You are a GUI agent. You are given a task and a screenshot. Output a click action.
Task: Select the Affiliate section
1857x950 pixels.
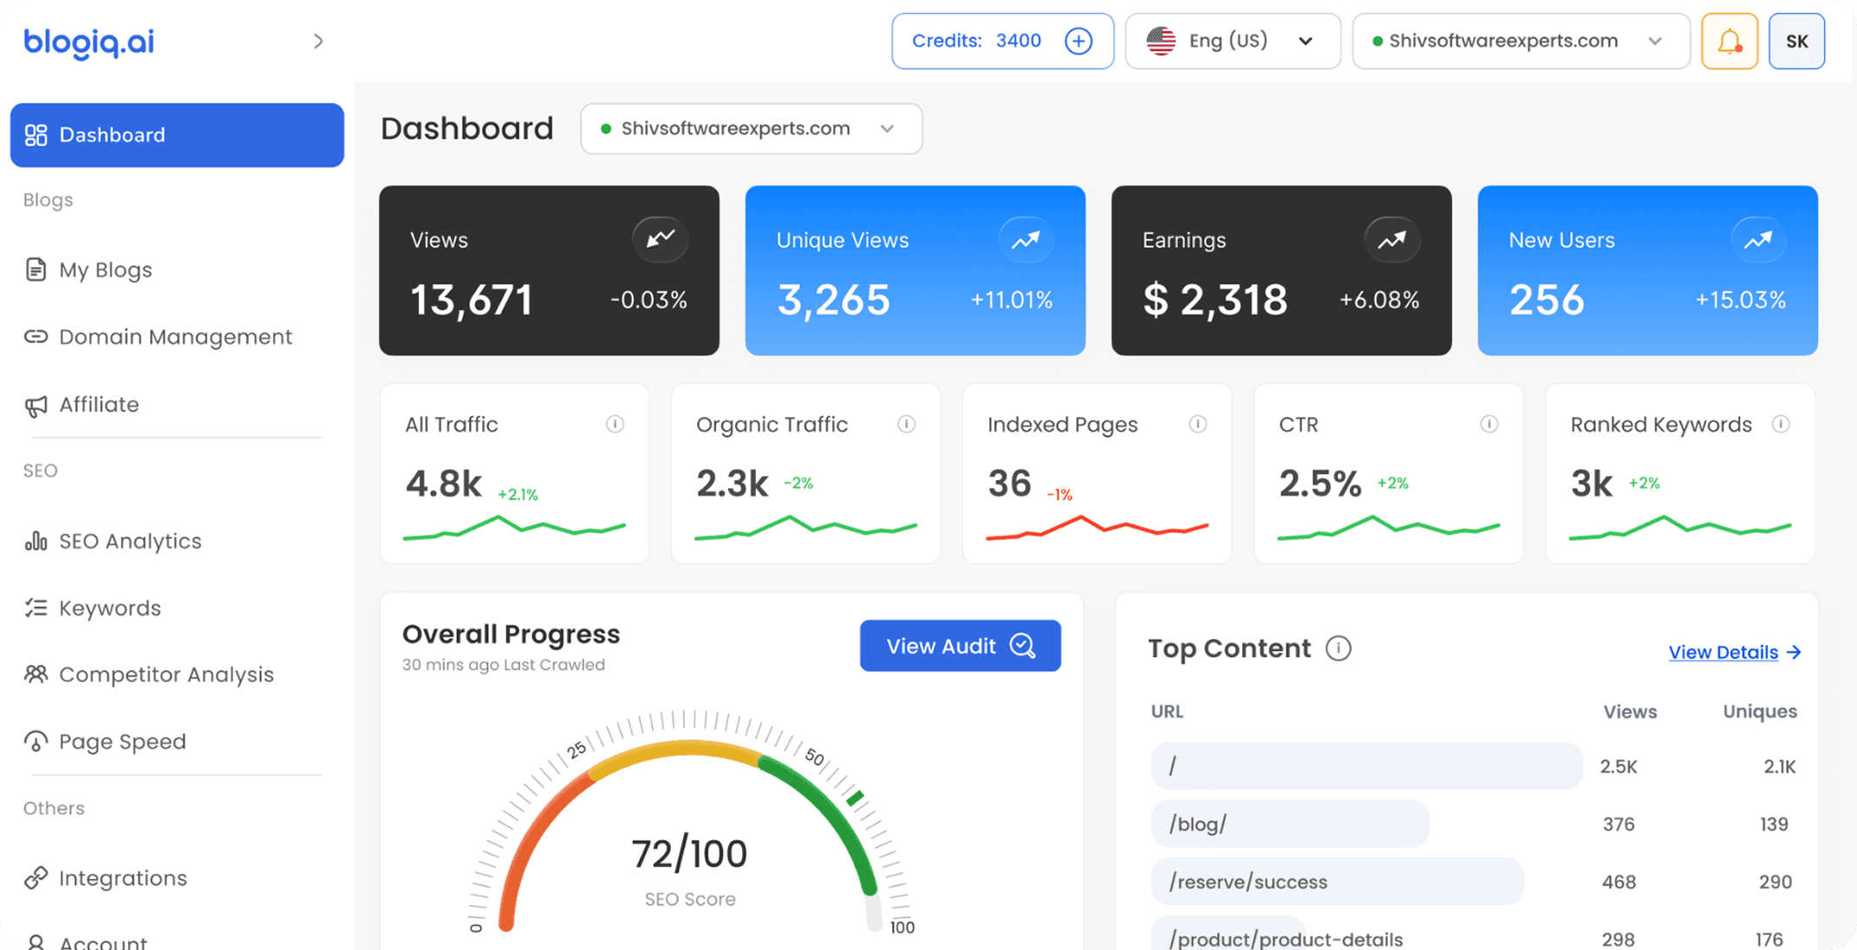98,404
